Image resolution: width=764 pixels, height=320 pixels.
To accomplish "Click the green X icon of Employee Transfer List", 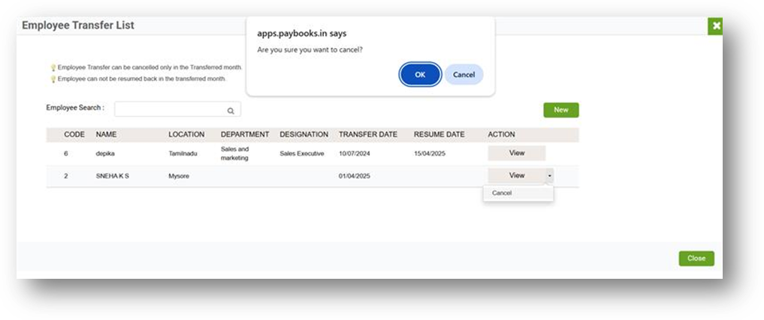I will point(715,26).
